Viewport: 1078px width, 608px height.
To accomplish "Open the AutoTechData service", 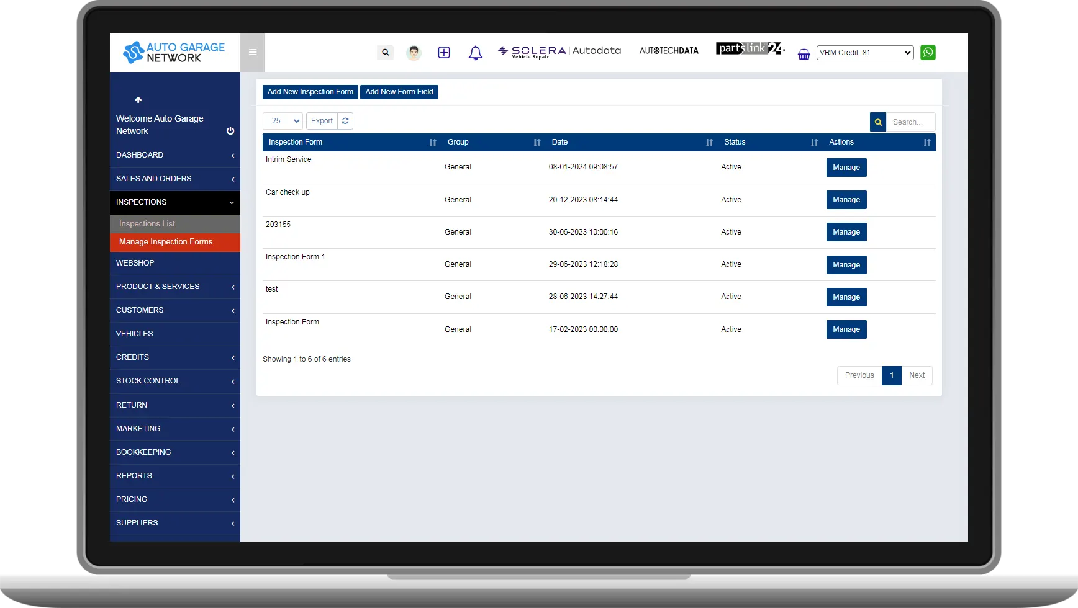I will pos(669,50).
